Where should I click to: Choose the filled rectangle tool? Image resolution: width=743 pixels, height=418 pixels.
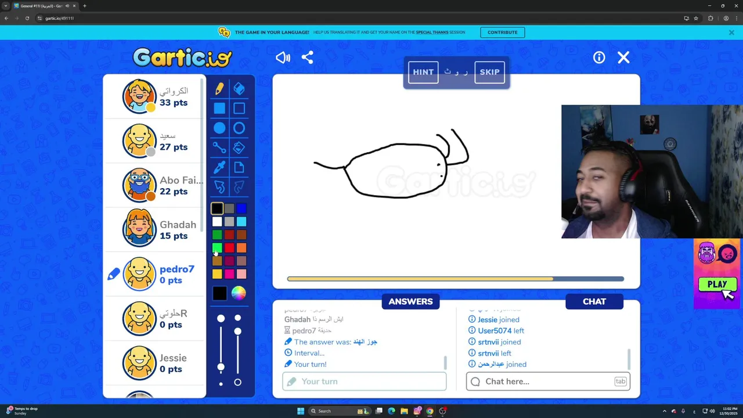click(219, 109)
